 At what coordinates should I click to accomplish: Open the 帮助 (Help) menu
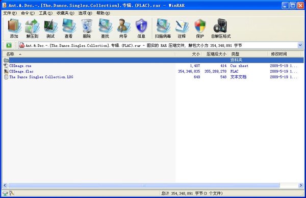(103, 13)
